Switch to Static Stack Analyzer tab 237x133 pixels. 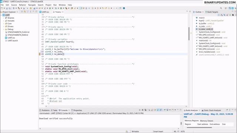tap(211, 110)
